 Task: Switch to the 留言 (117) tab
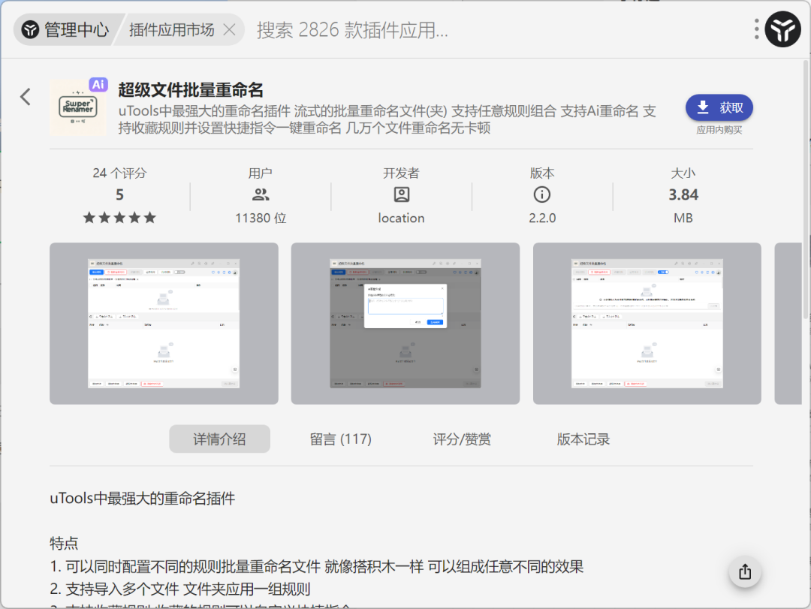click(x=340, y=439)
